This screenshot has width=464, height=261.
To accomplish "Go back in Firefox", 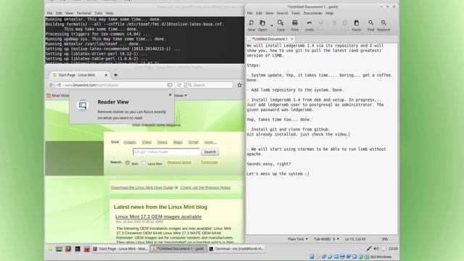I will click(51, 85).
